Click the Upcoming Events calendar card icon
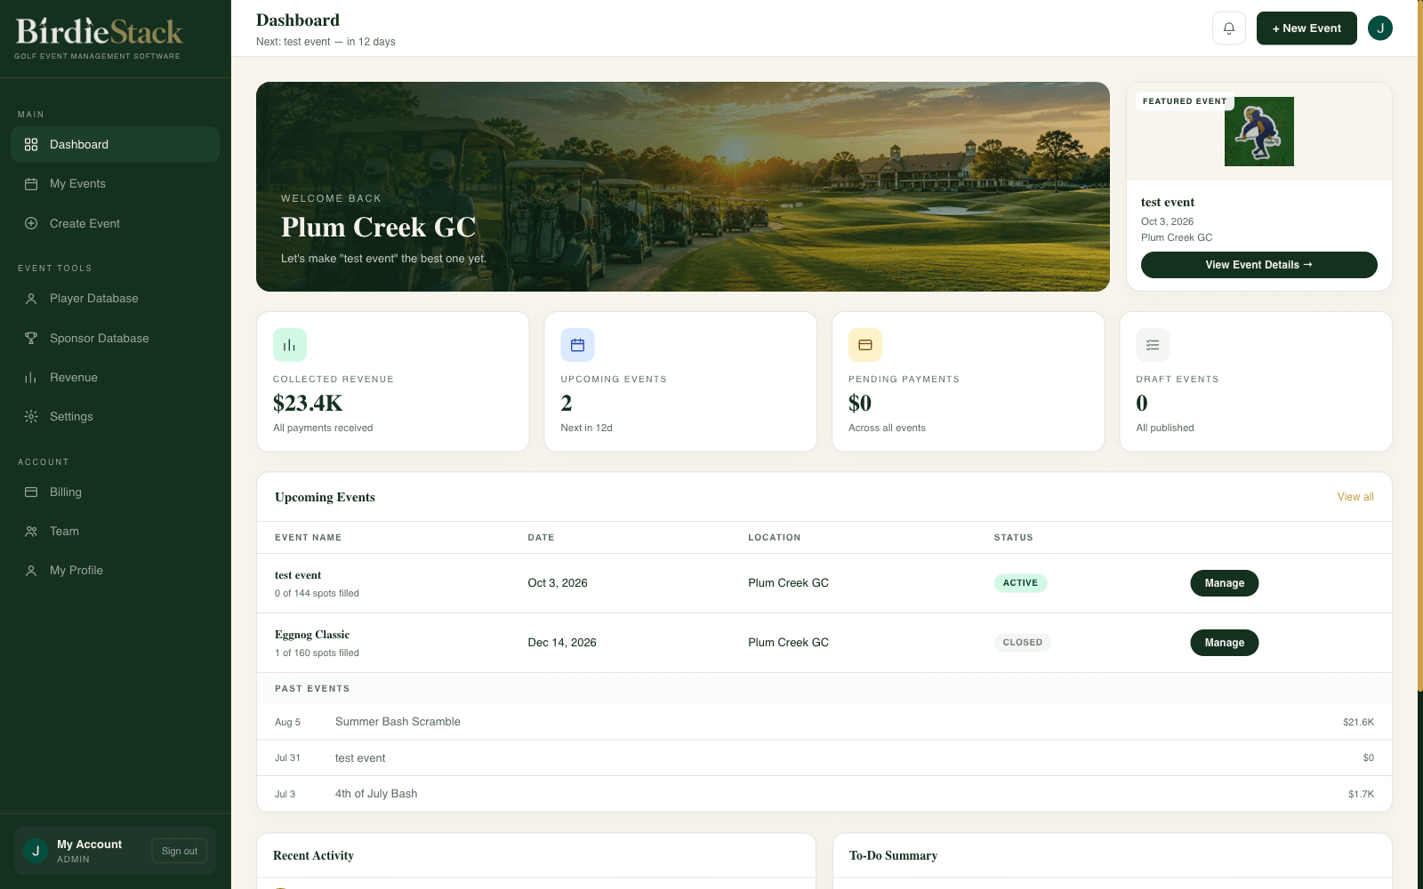Viewport: 1423px width, 889px height. (x=577, y=345)
